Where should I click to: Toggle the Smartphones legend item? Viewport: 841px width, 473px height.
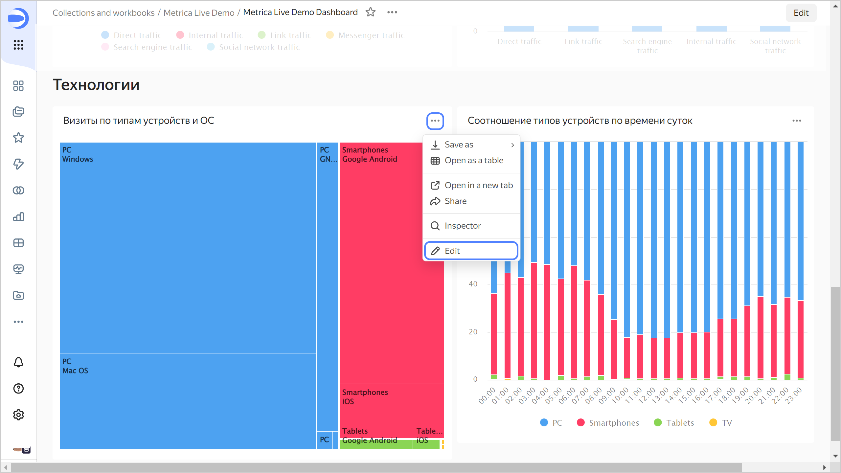click(614, 423)
